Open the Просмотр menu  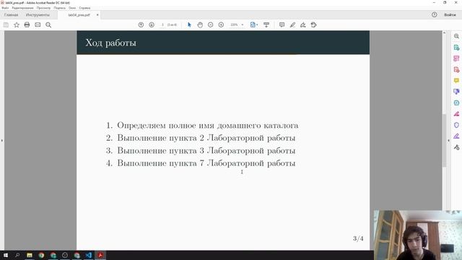tap(43, 8)
